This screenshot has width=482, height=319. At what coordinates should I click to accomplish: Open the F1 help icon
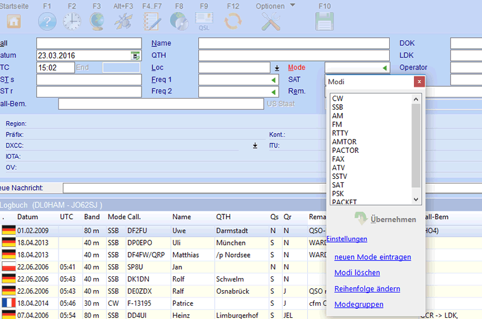[x=47, y=22]
